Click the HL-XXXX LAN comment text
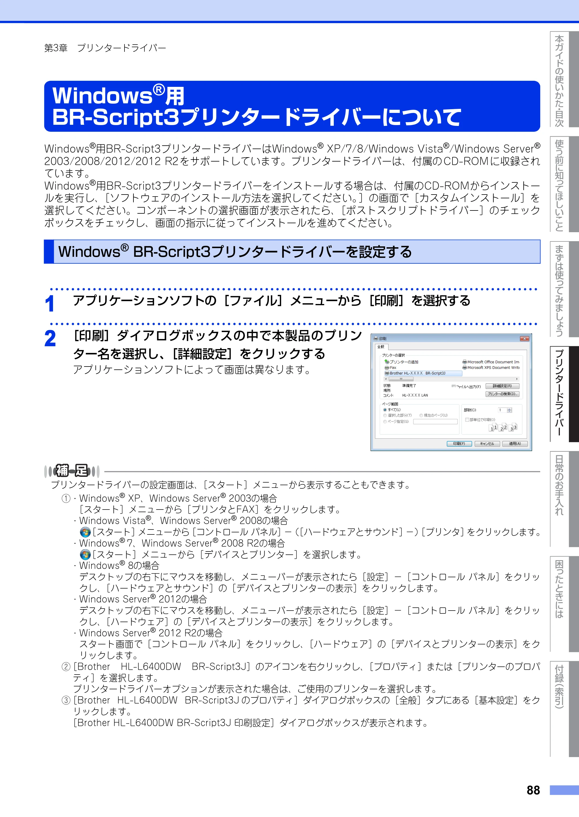 click(x=415, y=395)
